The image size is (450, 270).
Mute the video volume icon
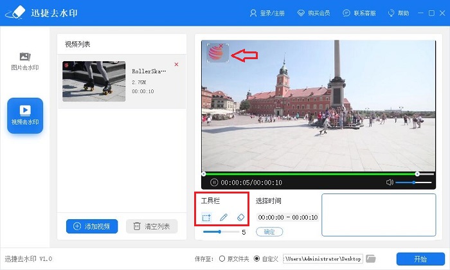(x=390, y=182)
